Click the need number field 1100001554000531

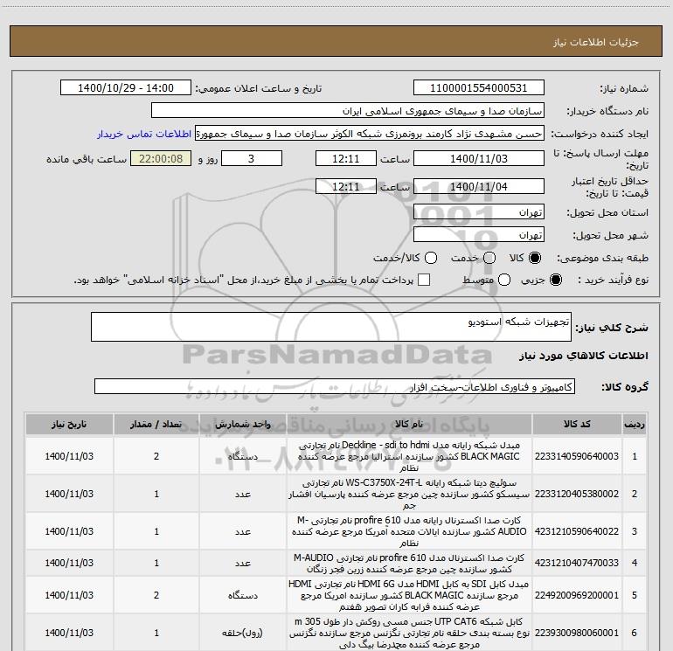[479, 88]
